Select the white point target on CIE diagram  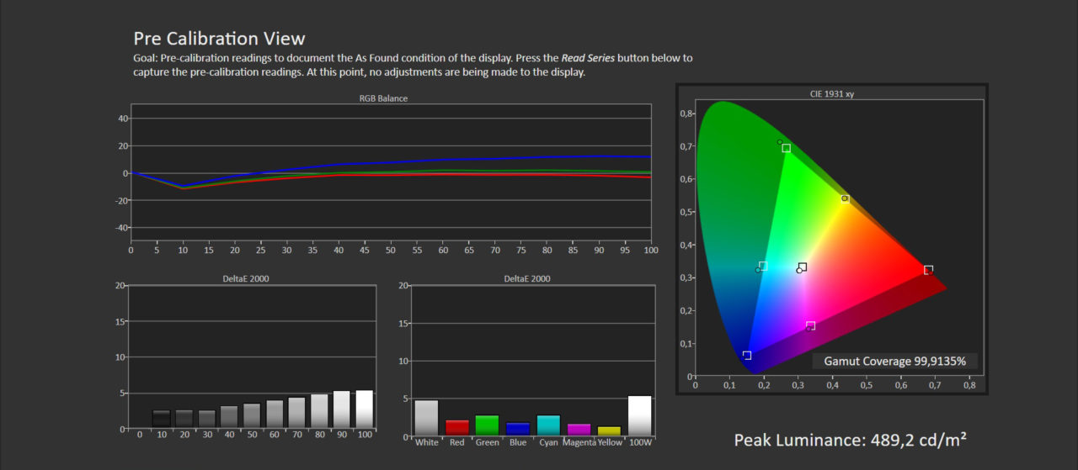coord(803,267)
